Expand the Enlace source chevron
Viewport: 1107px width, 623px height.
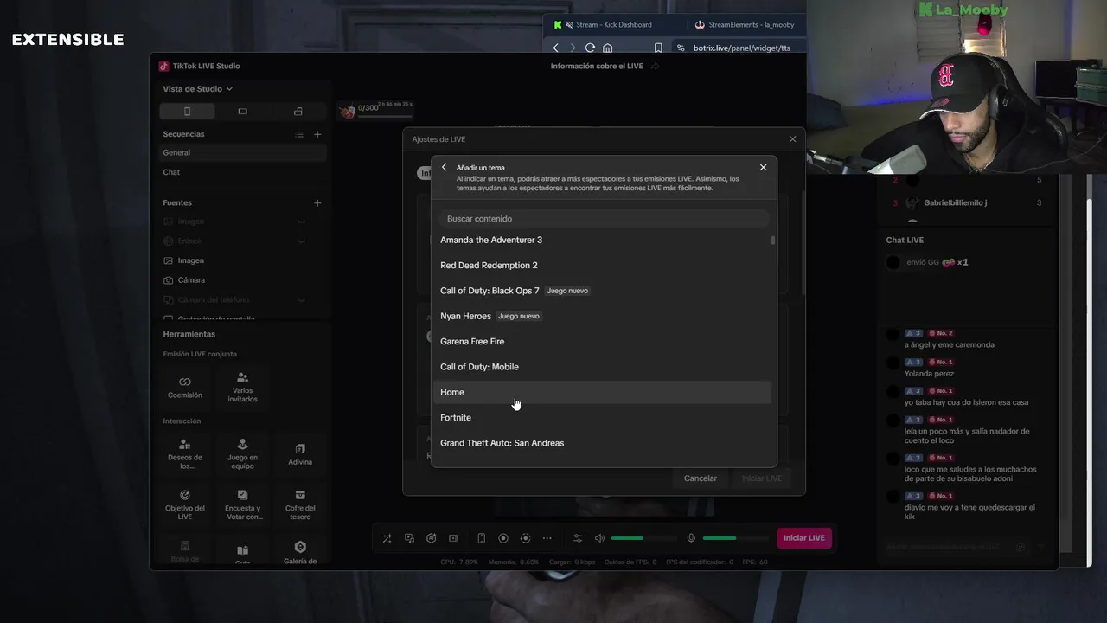301,241
